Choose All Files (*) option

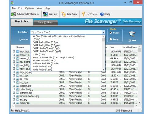(x=59, y=36)
